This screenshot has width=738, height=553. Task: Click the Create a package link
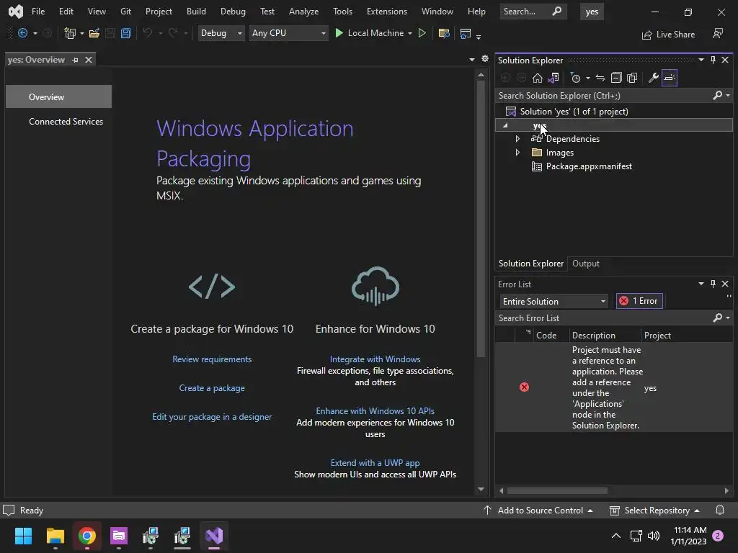[x=212, y=388]
